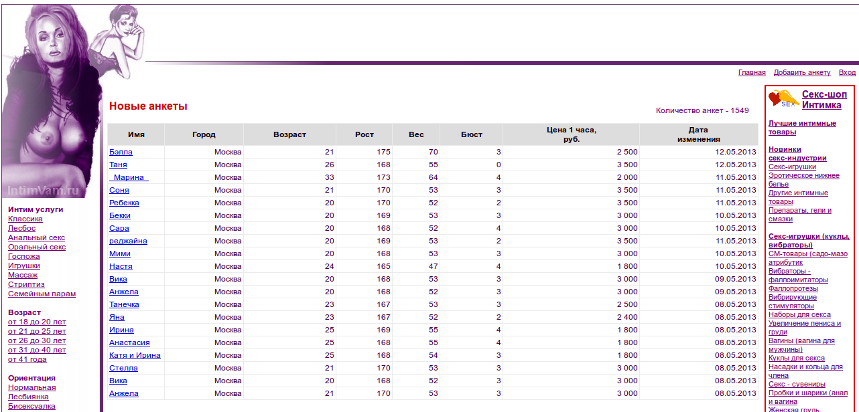Screen dimensions: 859x412
Task: Click the Лучшие интимные товары heading link
Action: 802,128
